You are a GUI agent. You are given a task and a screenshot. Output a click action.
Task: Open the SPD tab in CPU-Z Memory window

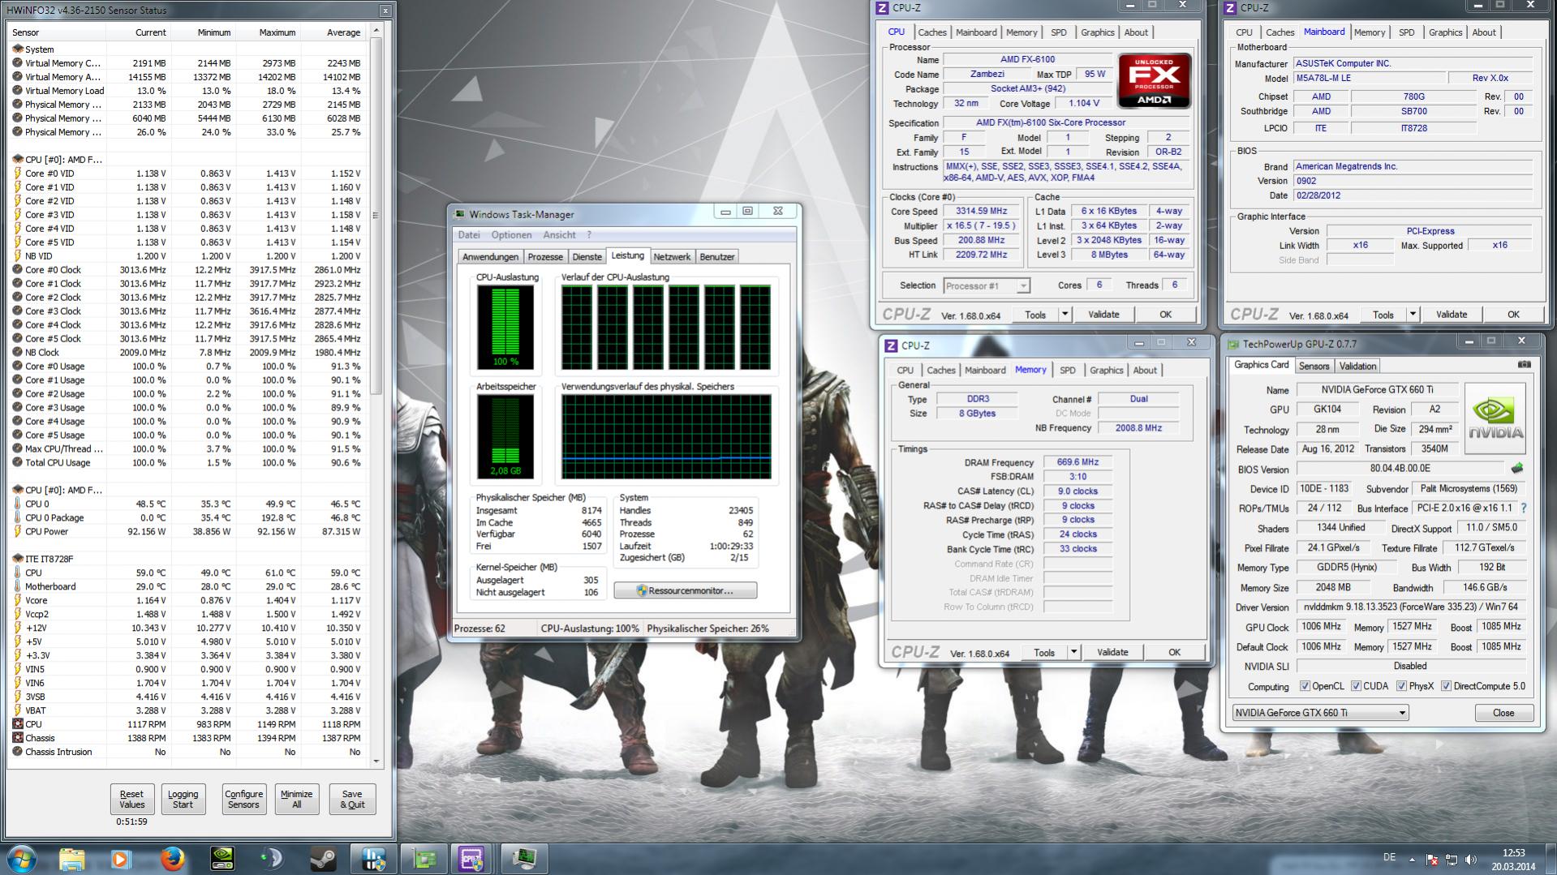point(1068,371)
